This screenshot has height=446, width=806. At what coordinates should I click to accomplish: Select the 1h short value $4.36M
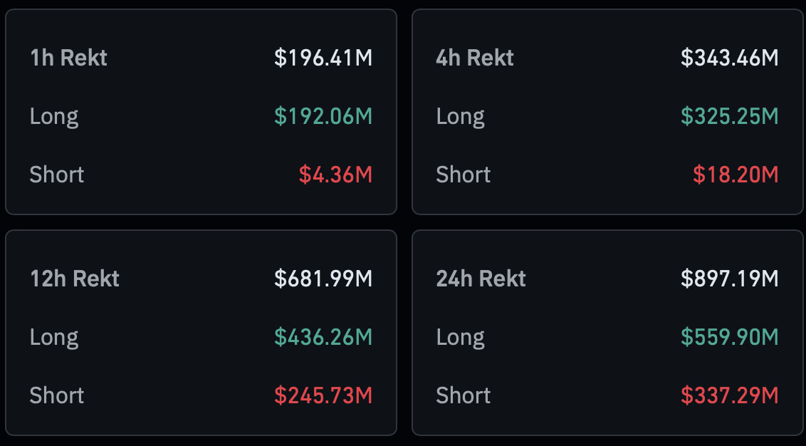335,175
